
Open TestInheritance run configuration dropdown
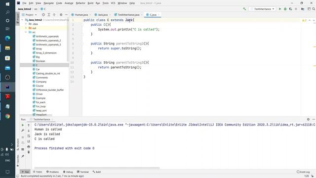click(x=262, y=9)
